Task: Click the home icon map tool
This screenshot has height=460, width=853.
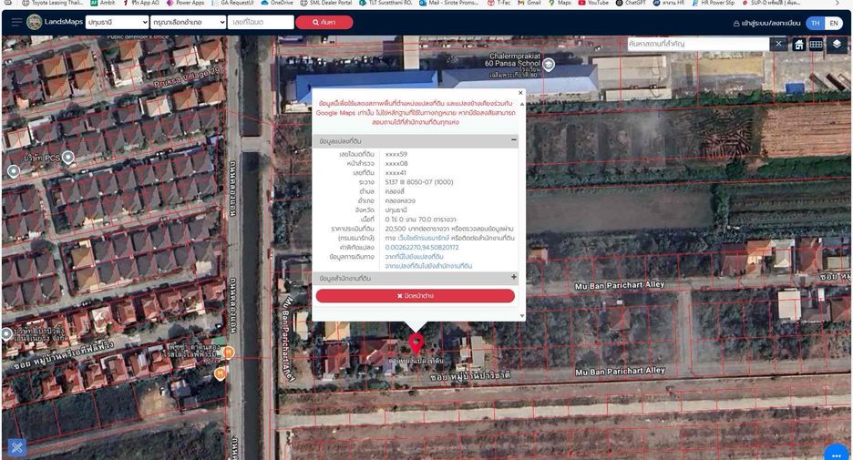Action: click(798, 45)
